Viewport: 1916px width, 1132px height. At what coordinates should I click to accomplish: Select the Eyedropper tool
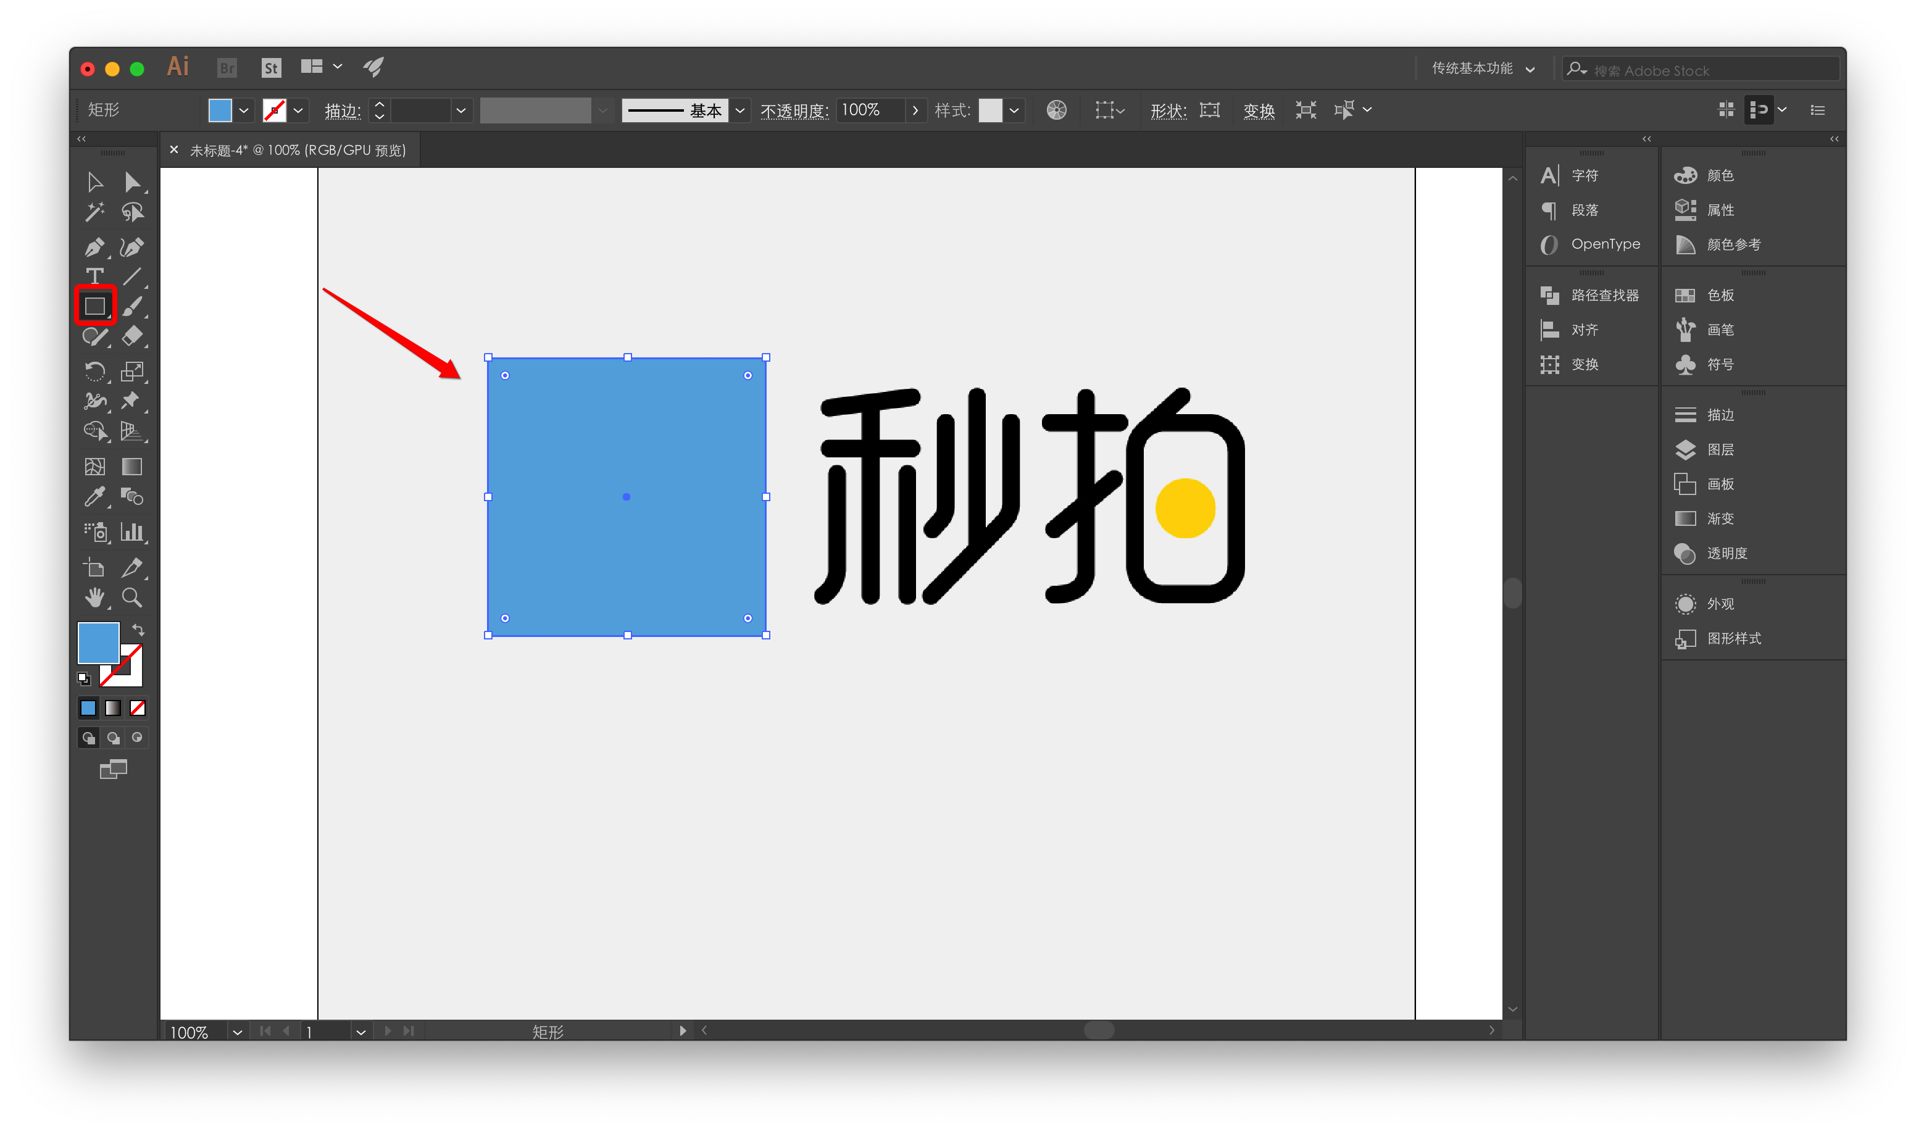[x=94, y=497]
